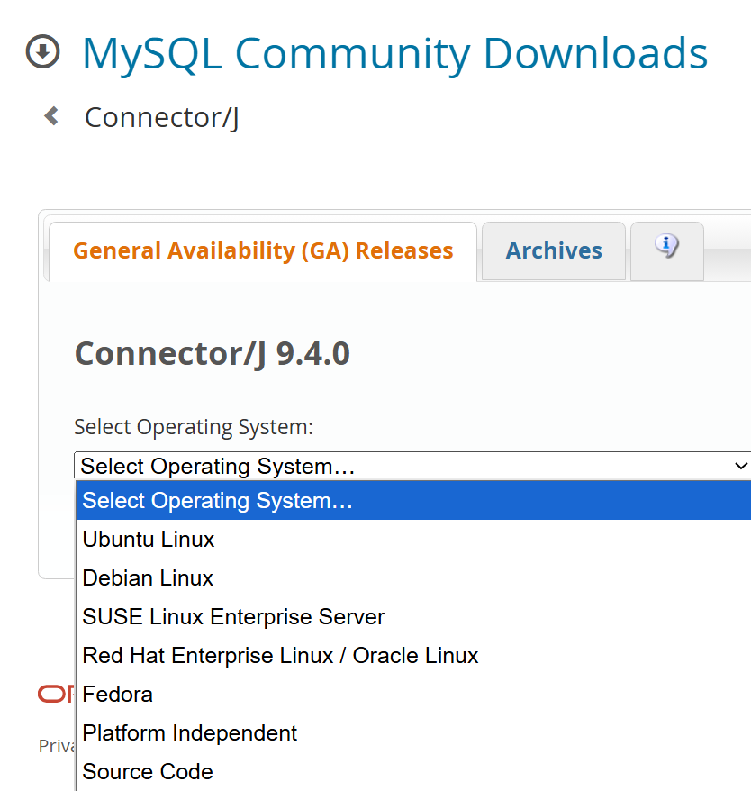
Task: Choose Debian Linux as the operating system
Action: (x=147, y=577)
